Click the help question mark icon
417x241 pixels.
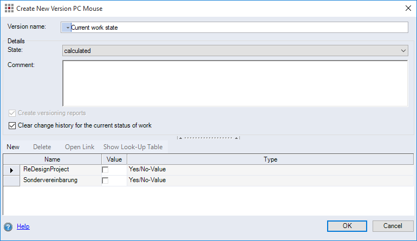click(x=8, y=227)
